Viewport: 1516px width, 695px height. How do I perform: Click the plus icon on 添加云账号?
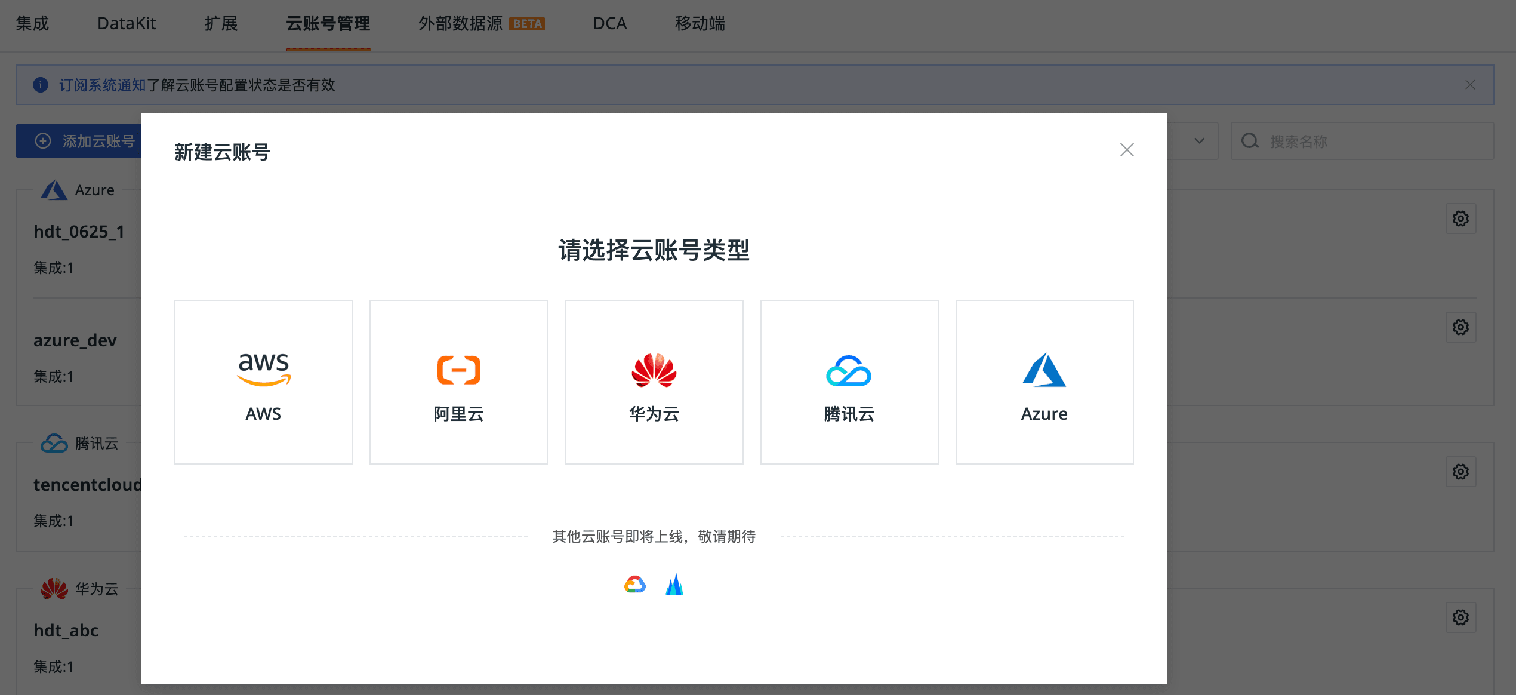point(43,141)
